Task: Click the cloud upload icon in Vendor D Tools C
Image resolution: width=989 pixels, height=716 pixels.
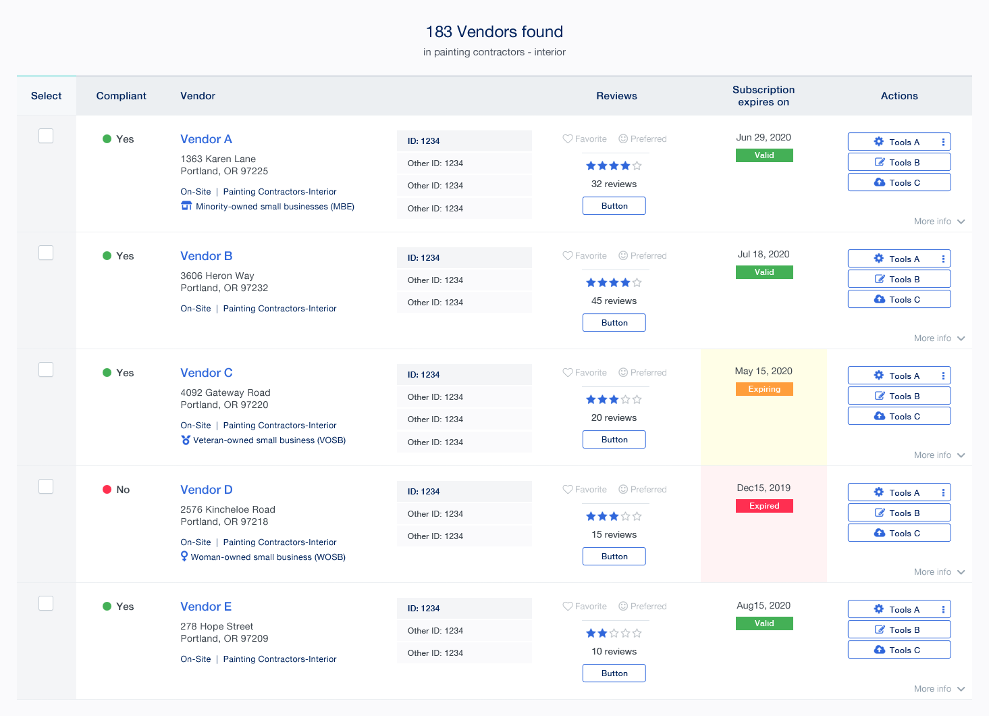Action: tap(880, 533)
